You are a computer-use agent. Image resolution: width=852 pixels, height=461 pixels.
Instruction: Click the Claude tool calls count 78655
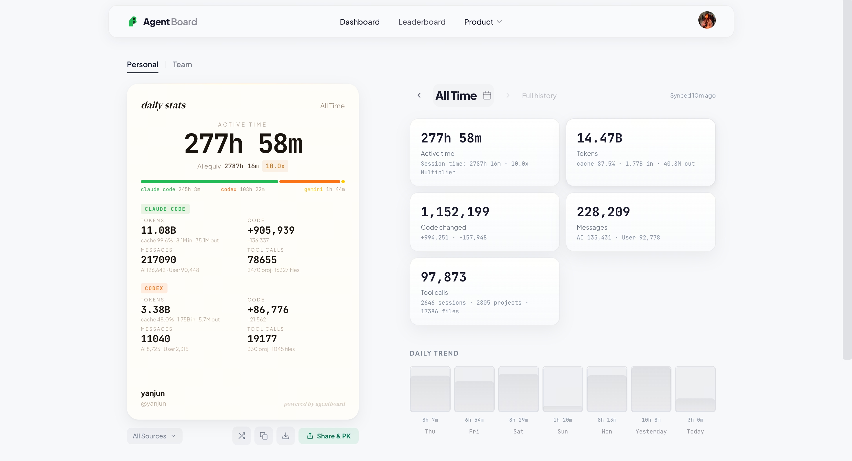262,260
